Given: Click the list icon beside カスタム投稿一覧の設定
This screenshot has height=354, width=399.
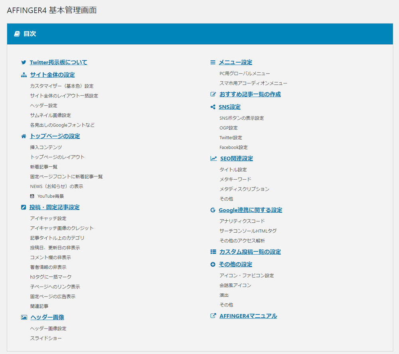Looking at the screenshot, I should point(213,252).
